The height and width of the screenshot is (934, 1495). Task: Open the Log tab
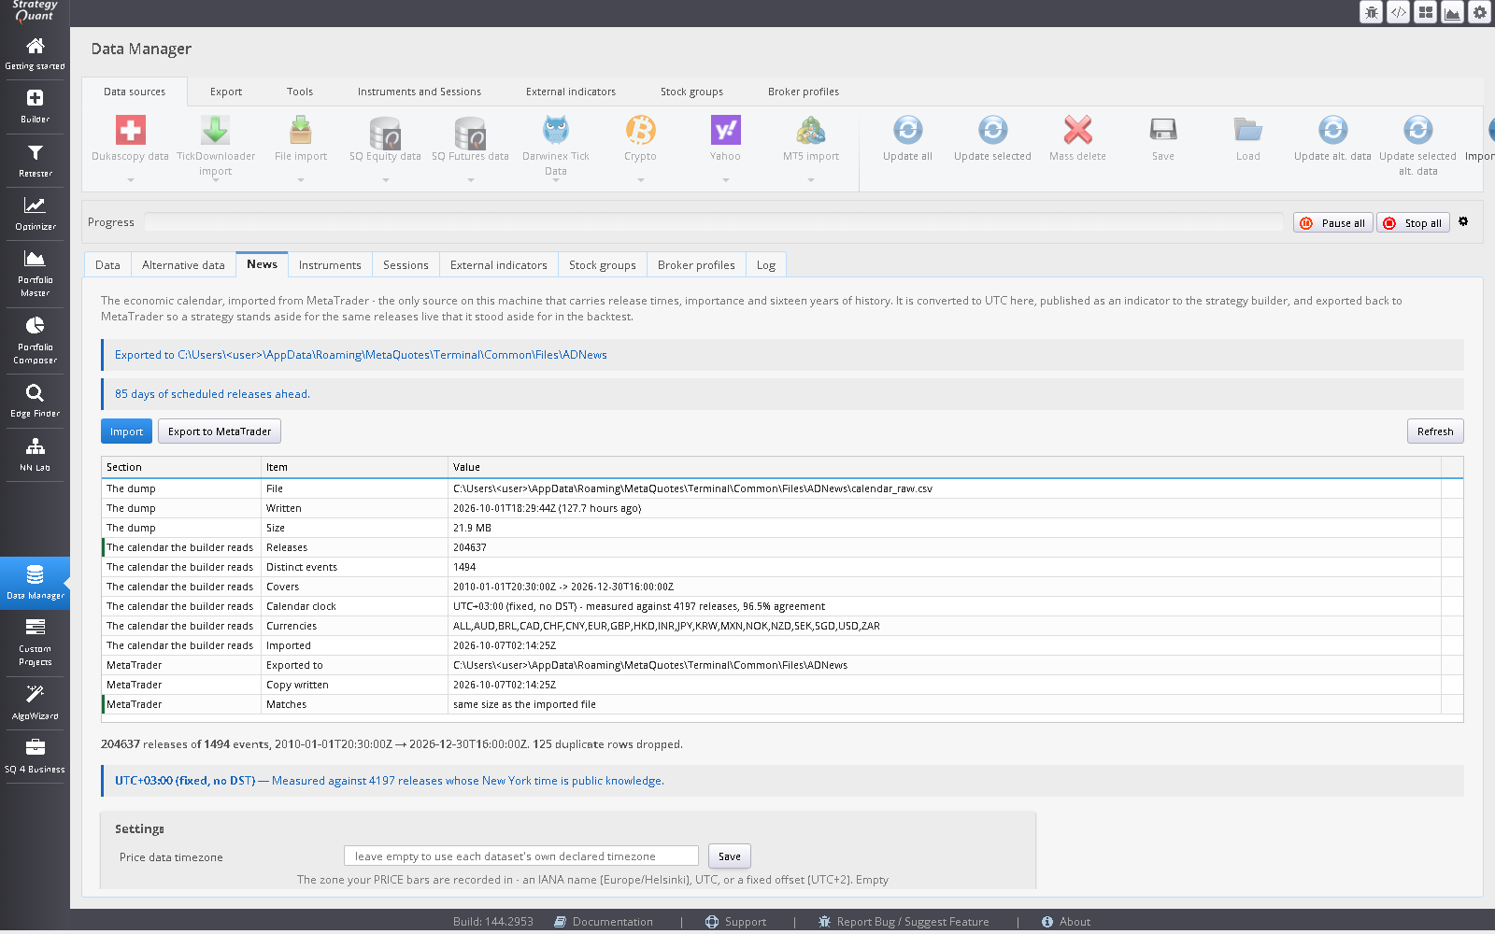click(766, 265)
